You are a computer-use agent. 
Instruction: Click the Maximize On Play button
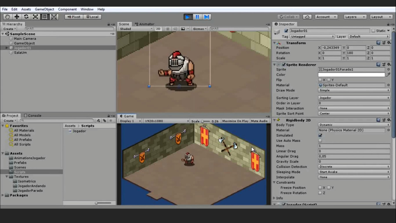[x=235, y=121]
